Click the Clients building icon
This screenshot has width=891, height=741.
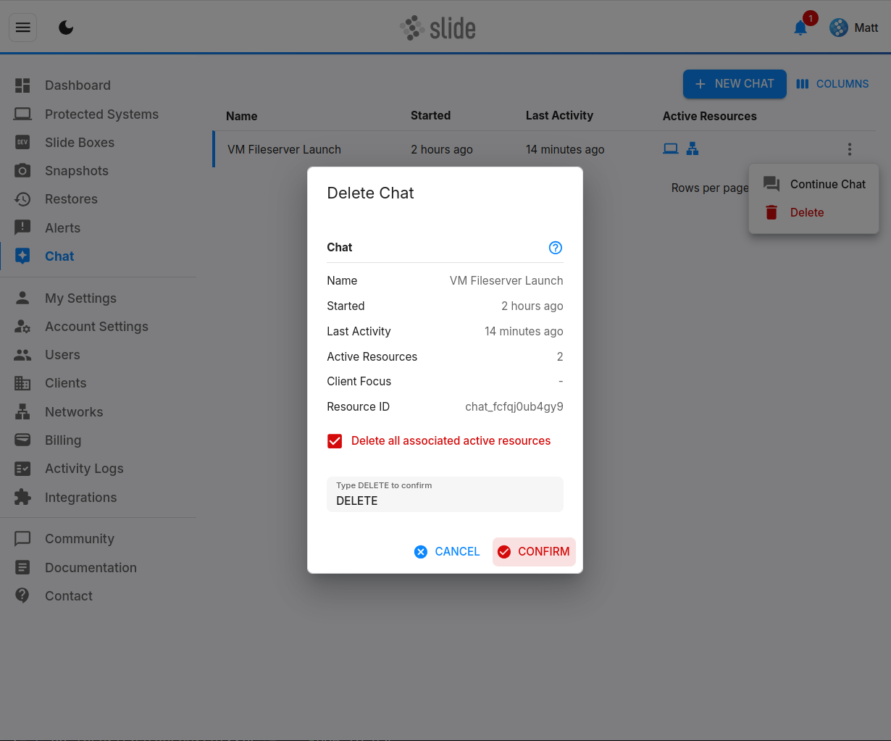(x=22, y=383)
